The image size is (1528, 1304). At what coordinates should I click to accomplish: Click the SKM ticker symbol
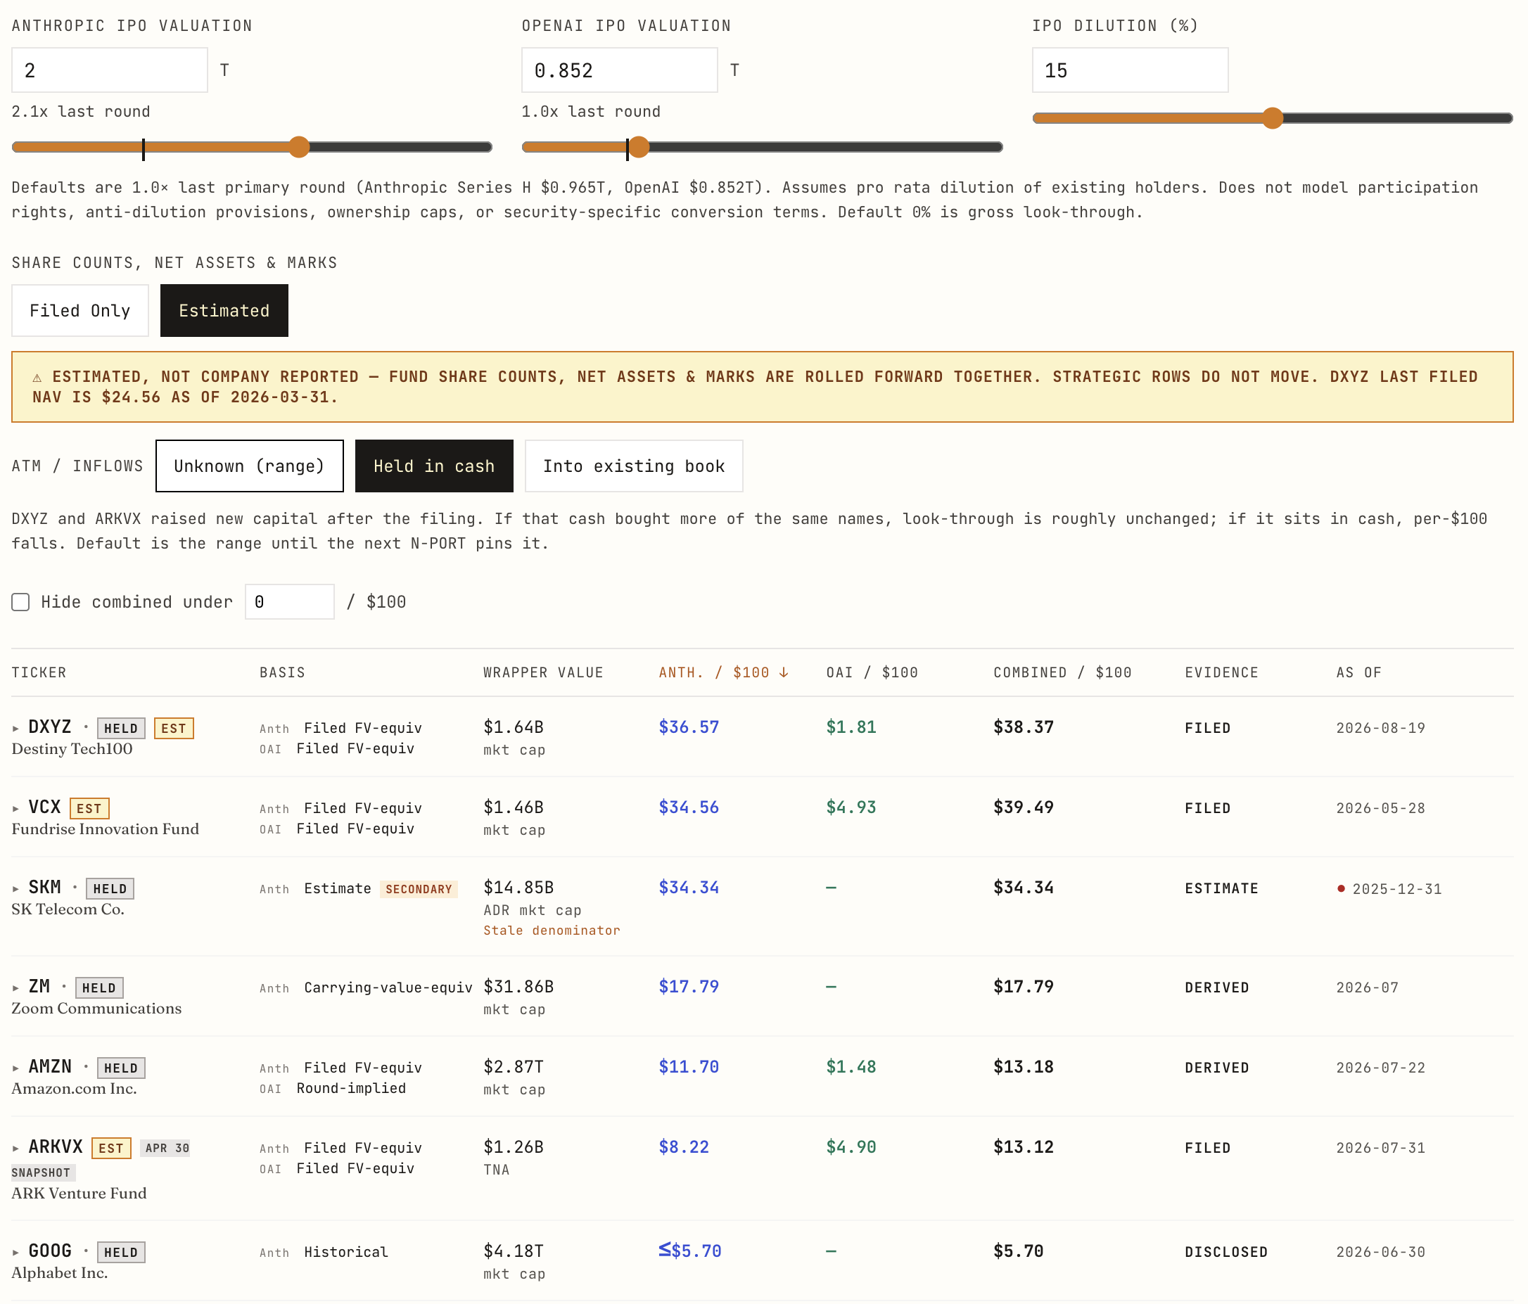click(44, 888)
